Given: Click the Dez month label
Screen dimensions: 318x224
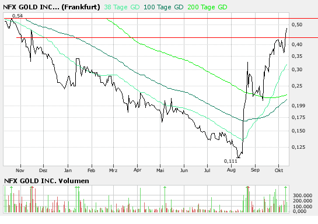Looking at the screenshot, I should click(x=43, y=170).
